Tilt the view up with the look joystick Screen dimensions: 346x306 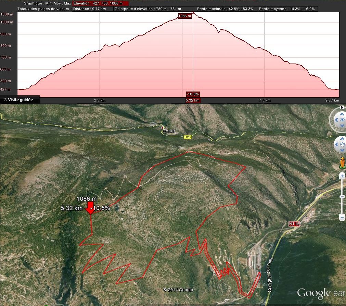click(342, 114)
